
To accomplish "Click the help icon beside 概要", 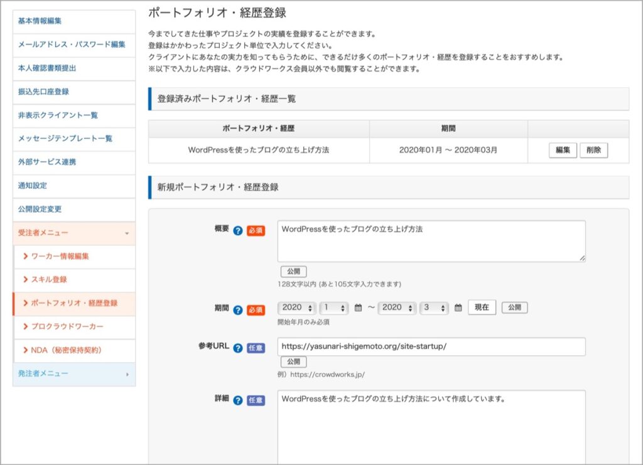I will click(238, 231).
